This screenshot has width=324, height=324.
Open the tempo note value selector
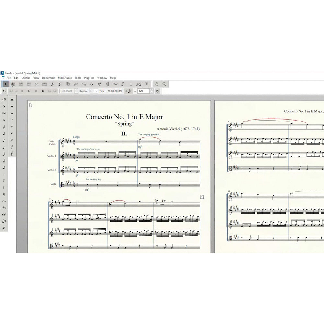pos(129,91)
